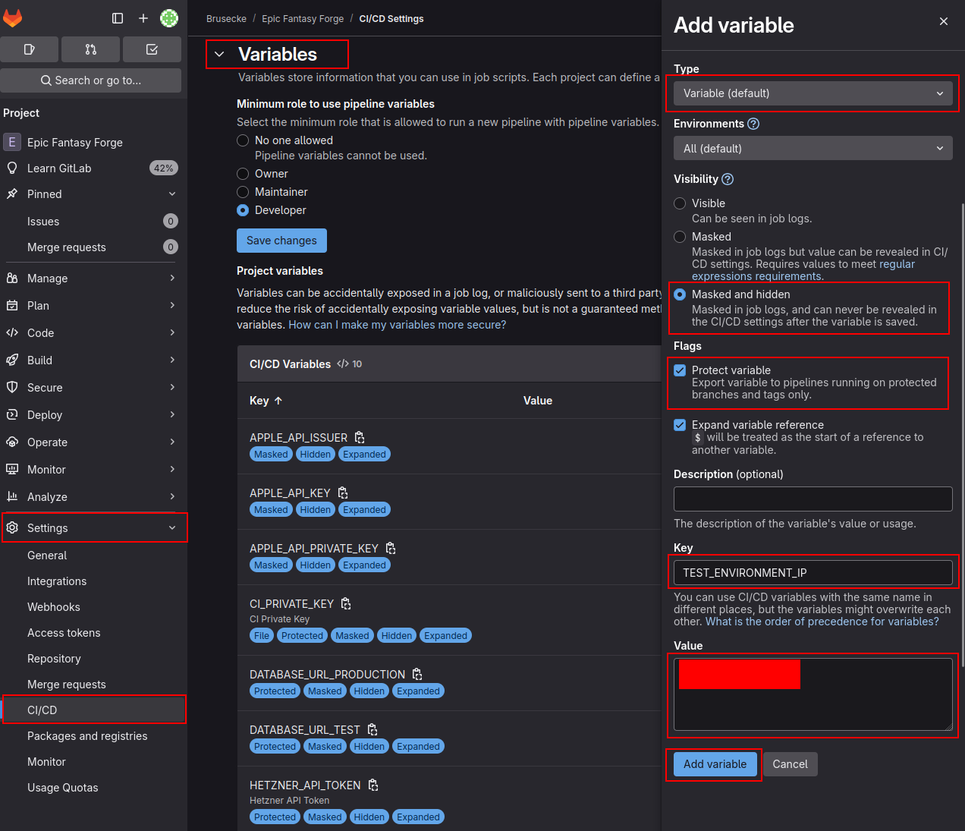Expand the Plan sidebar menu
The height and width of the screenshot is (831, 965).
pyautogui.click(x=91, y=306)
